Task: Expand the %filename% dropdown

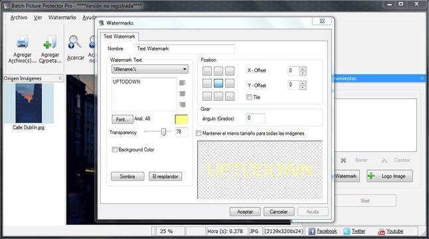Action: point(185,69)
